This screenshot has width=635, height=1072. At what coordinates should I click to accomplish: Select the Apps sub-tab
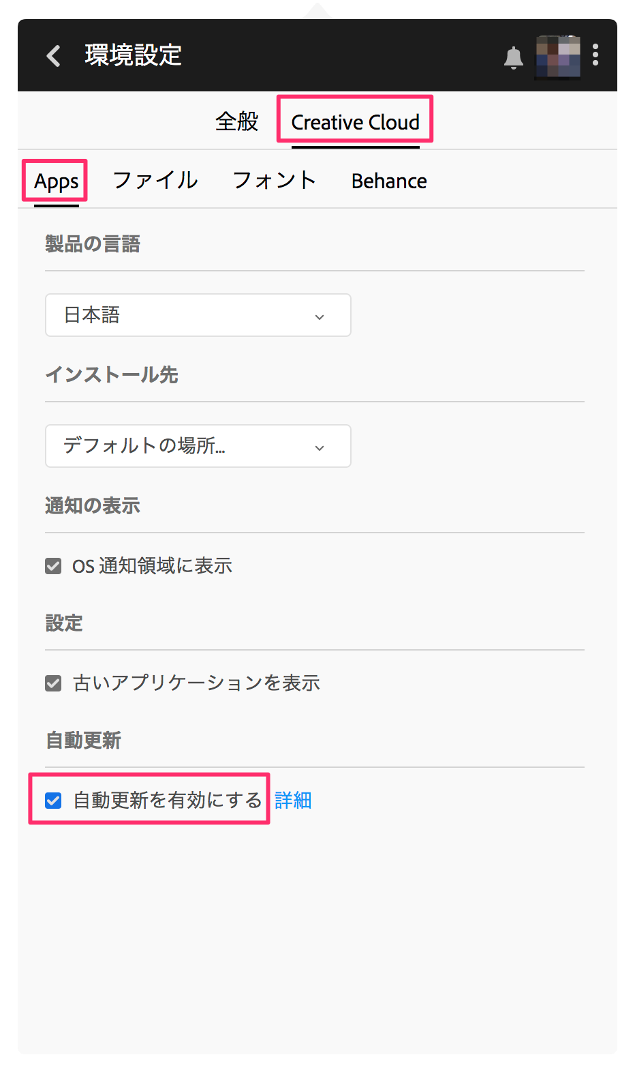pos(57,182)
